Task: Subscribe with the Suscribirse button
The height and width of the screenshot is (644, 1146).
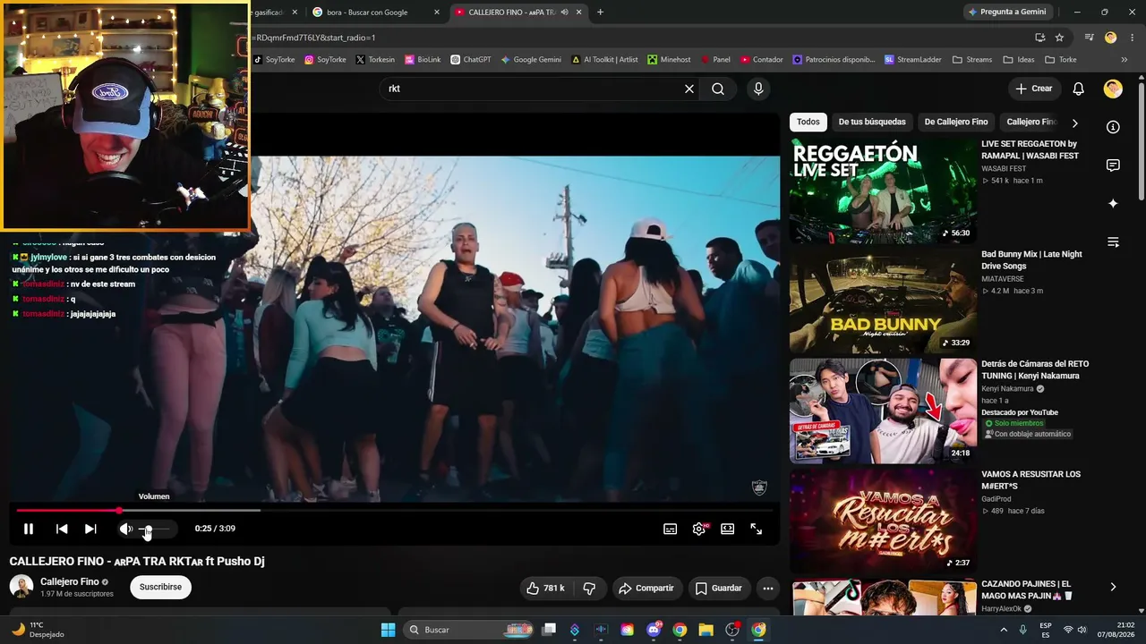Action: [161, 587]
